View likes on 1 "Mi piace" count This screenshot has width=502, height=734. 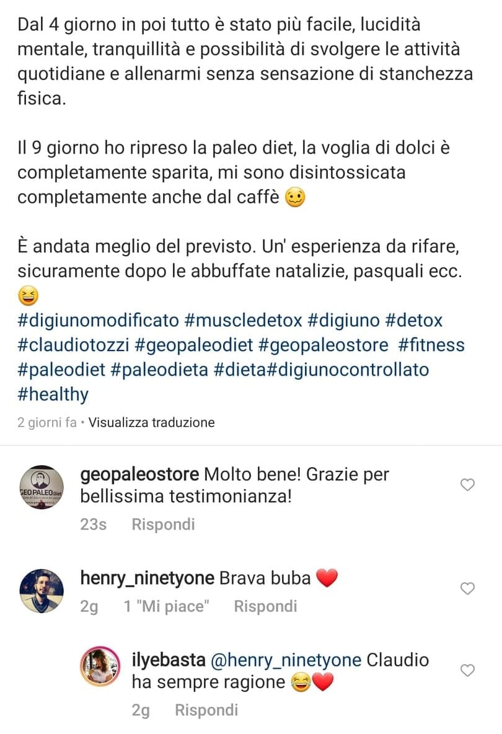tap(166, 606)
